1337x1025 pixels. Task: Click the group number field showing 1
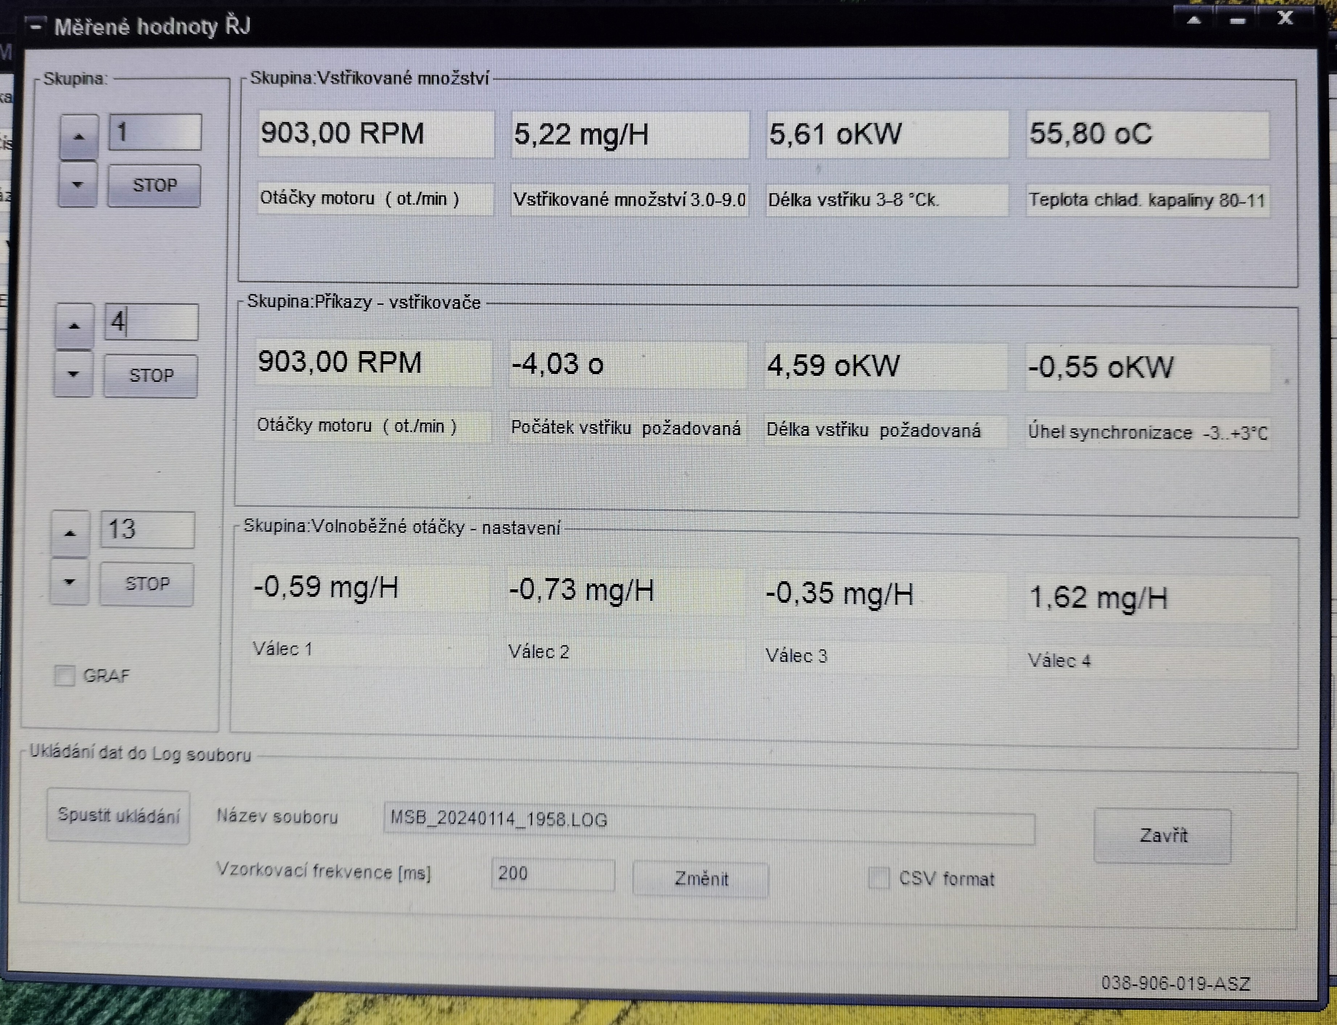[x=155, y=132]
